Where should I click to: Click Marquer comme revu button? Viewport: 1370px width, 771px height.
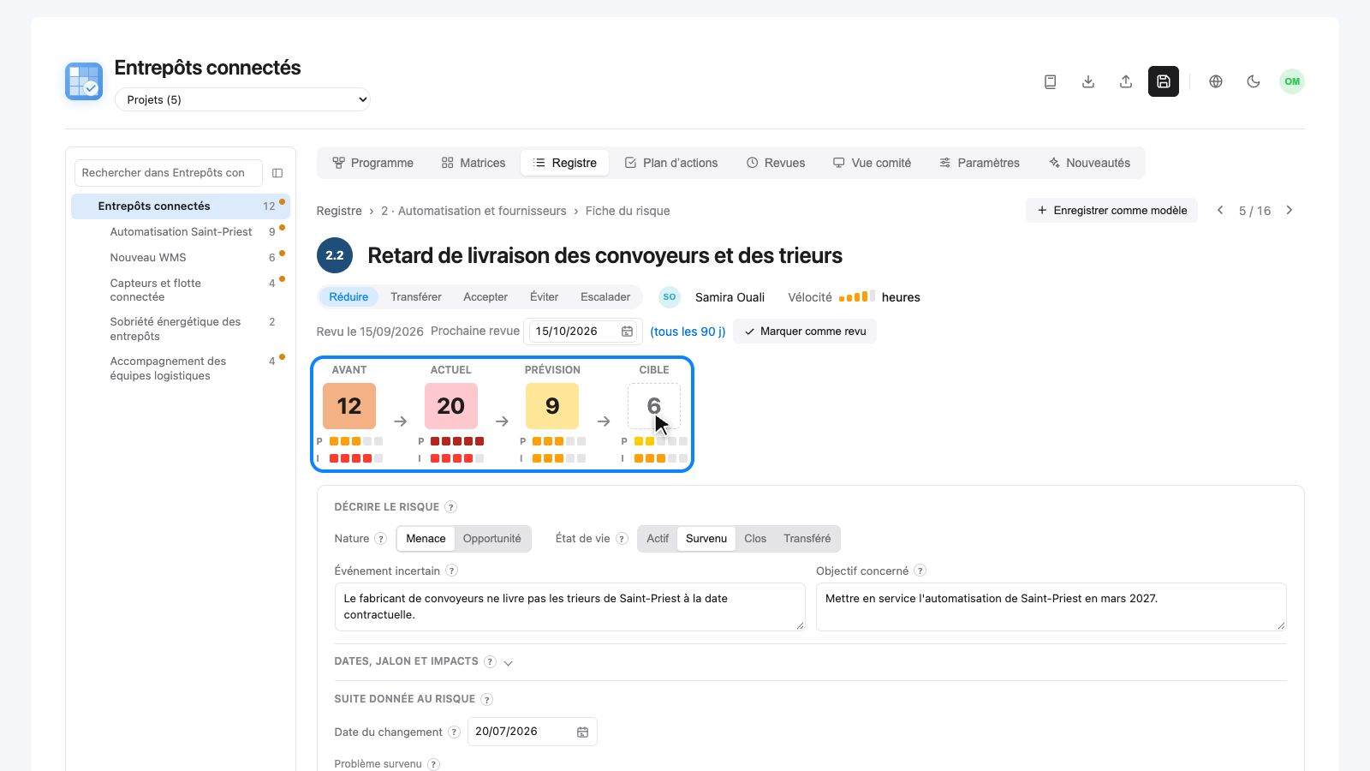tap(805, 332)
